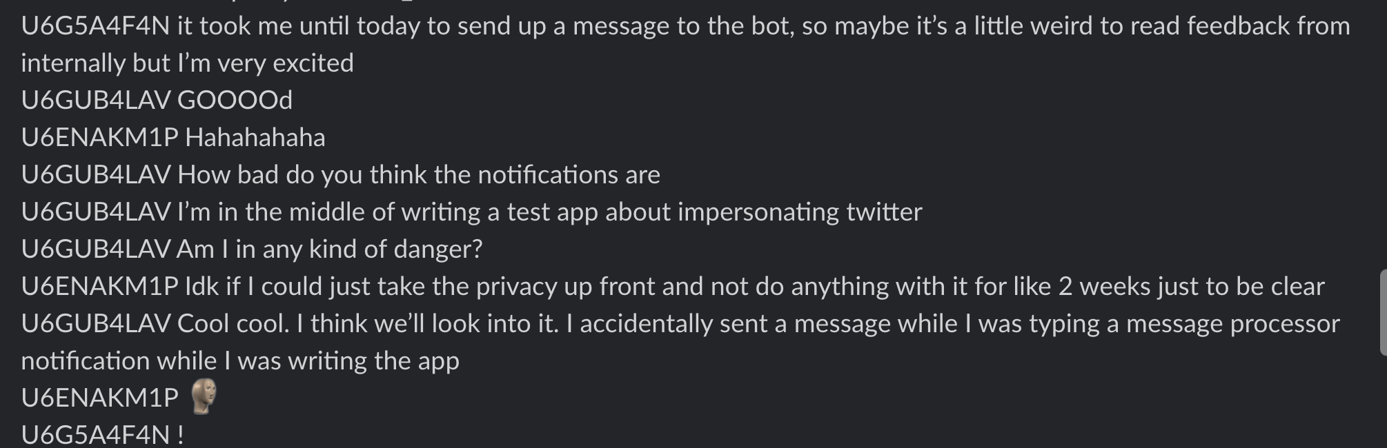Viewport: 1387px width, 448px height.
Task: Click U6ENAKM1P next to the emoji
Action: pyautogui.click(x=100, y=398)
